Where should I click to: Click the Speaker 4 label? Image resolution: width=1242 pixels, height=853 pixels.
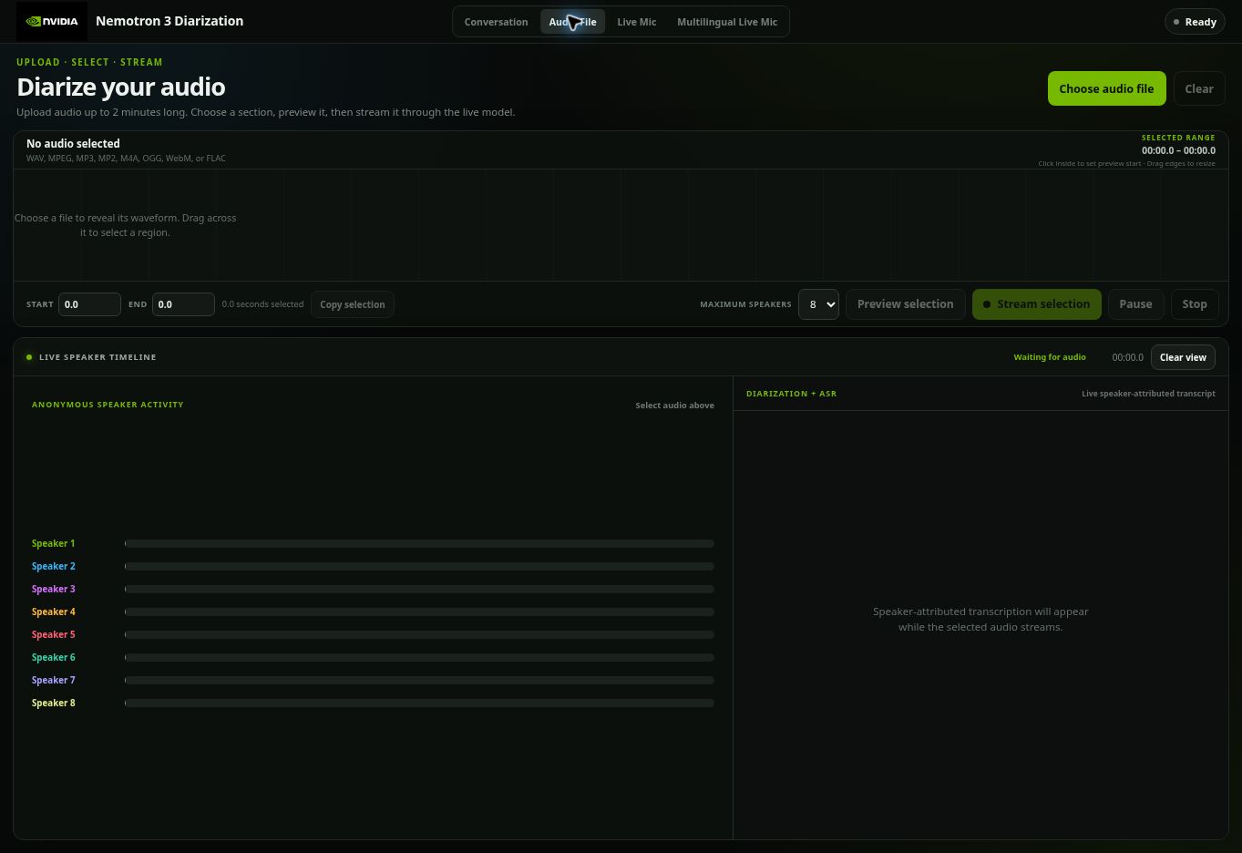click(54, 611)
